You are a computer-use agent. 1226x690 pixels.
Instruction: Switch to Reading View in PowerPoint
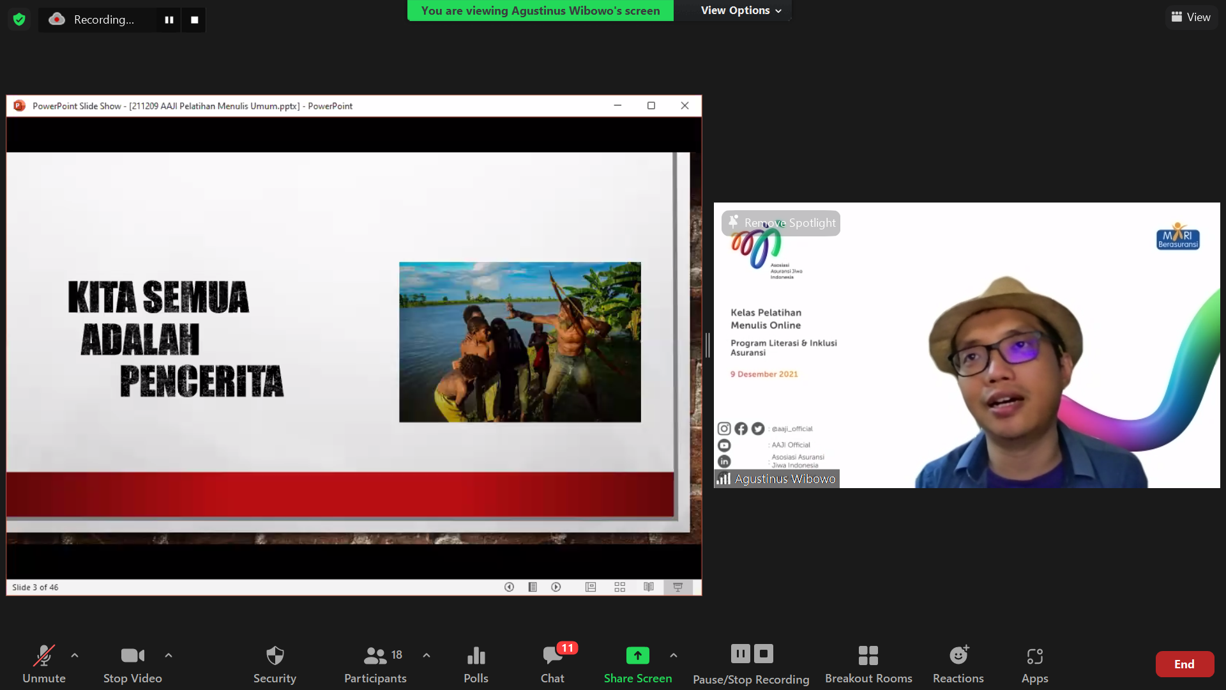tap(649, 587)
